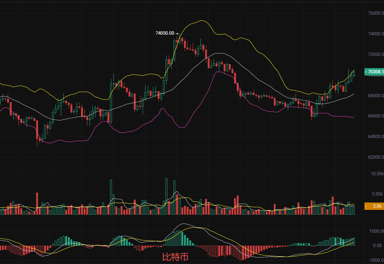Click the 74050.00 high price annotation

click(164, 33)
